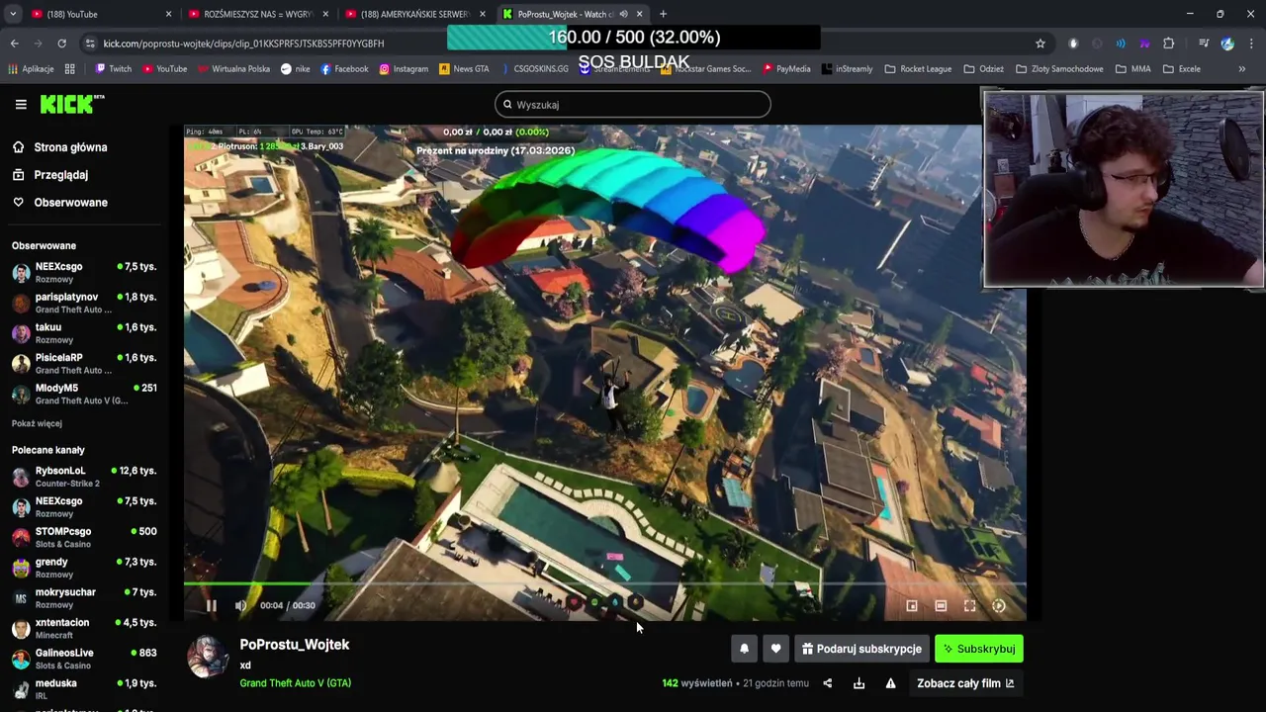This screenshot has height=712, width=1266.
Task: Reload the page
Action: tap(61, 44)
